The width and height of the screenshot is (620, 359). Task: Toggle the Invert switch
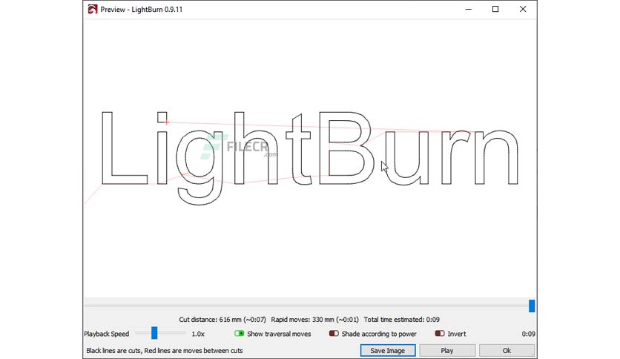tap(440, 334)
